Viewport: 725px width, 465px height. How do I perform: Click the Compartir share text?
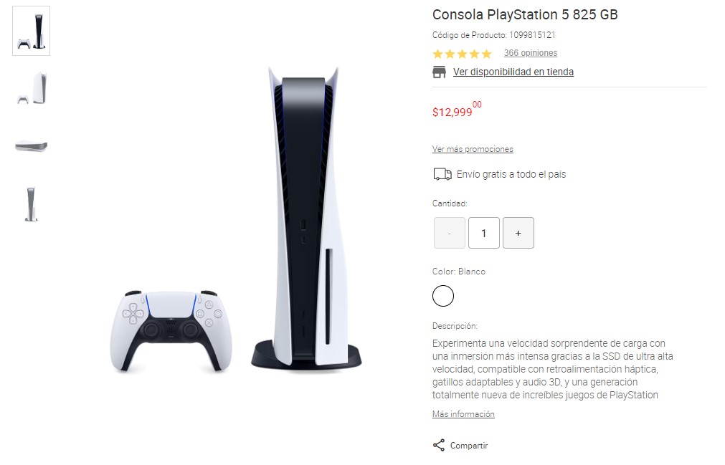(x=469, y=446)
